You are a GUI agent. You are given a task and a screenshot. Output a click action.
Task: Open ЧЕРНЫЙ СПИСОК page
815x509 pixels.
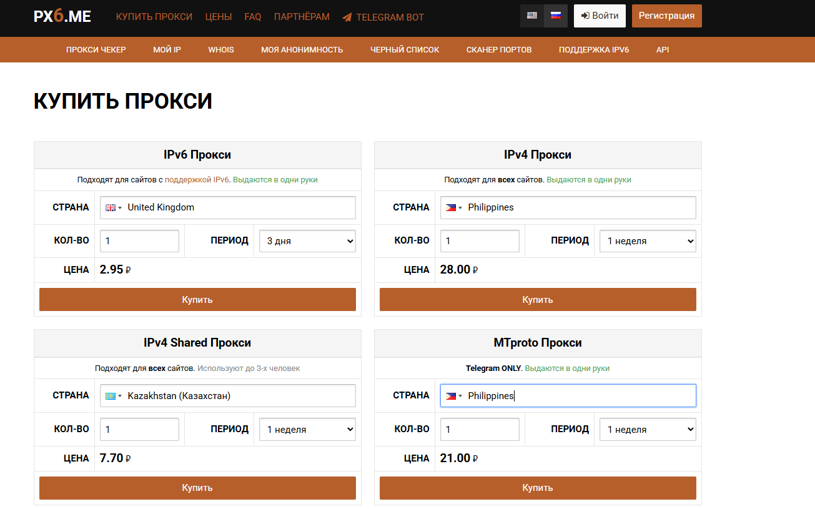coord(405,50)
